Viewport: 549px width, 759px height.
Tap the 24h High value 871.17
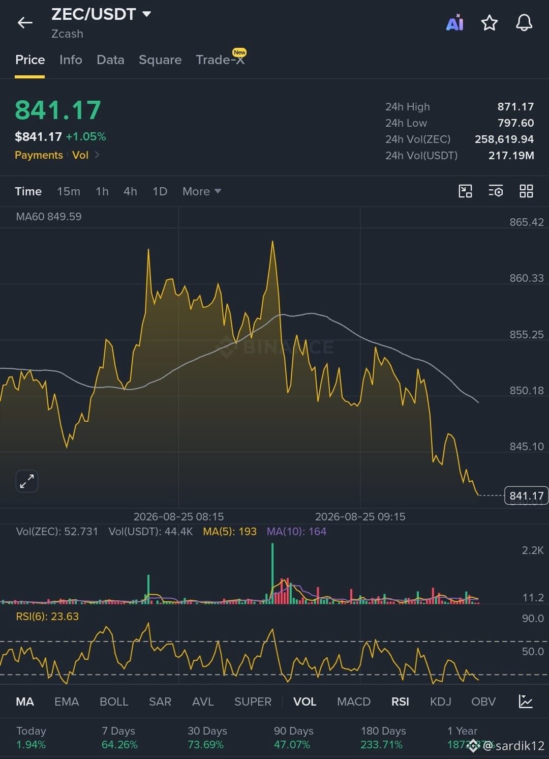tap(515, 107)
